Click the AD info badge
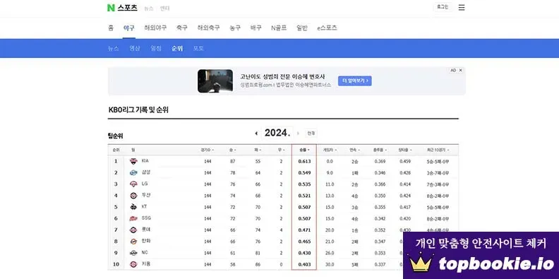Image resolution: width=559 pixels, height=279 pixels. click(453, 71)
